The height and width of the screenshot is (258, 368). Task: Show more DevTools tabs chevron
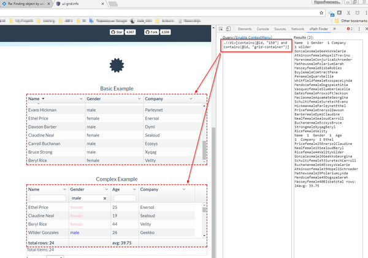click(334, 29)
